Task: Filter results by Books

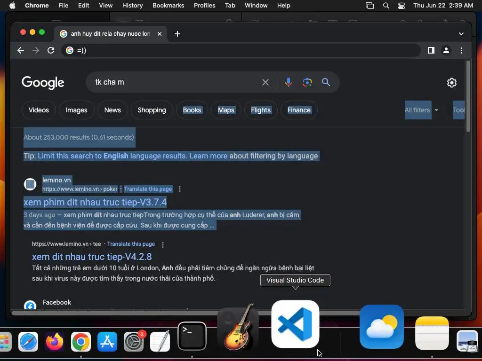Action: 192,110
